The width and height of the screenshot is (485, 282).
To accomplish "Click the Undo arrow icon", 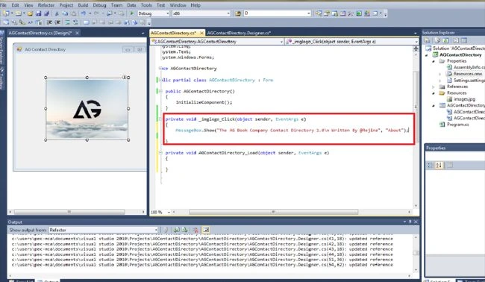I will pos(84,13).
